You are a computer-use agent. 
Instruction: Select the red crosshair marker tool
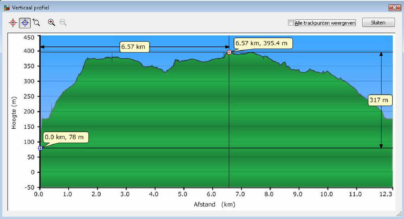[13, 23]
